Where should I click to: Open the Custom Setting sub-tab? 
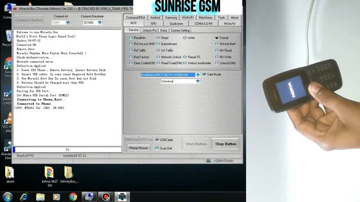click(x=180, y=30)
